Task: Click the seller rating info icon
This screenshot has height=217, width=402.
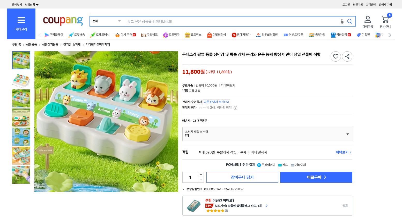Action: [x=235, y=108]
